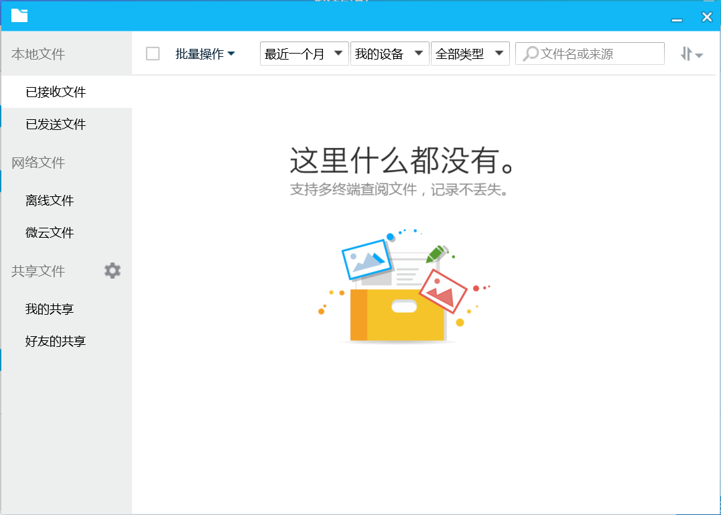Open shared files settings gear
721x515 pixels.
pyautogui.click(x=113, y=271)
